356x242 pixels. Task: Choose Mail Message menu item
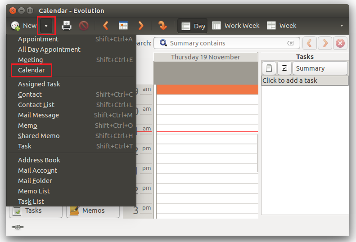pos(71,115)
